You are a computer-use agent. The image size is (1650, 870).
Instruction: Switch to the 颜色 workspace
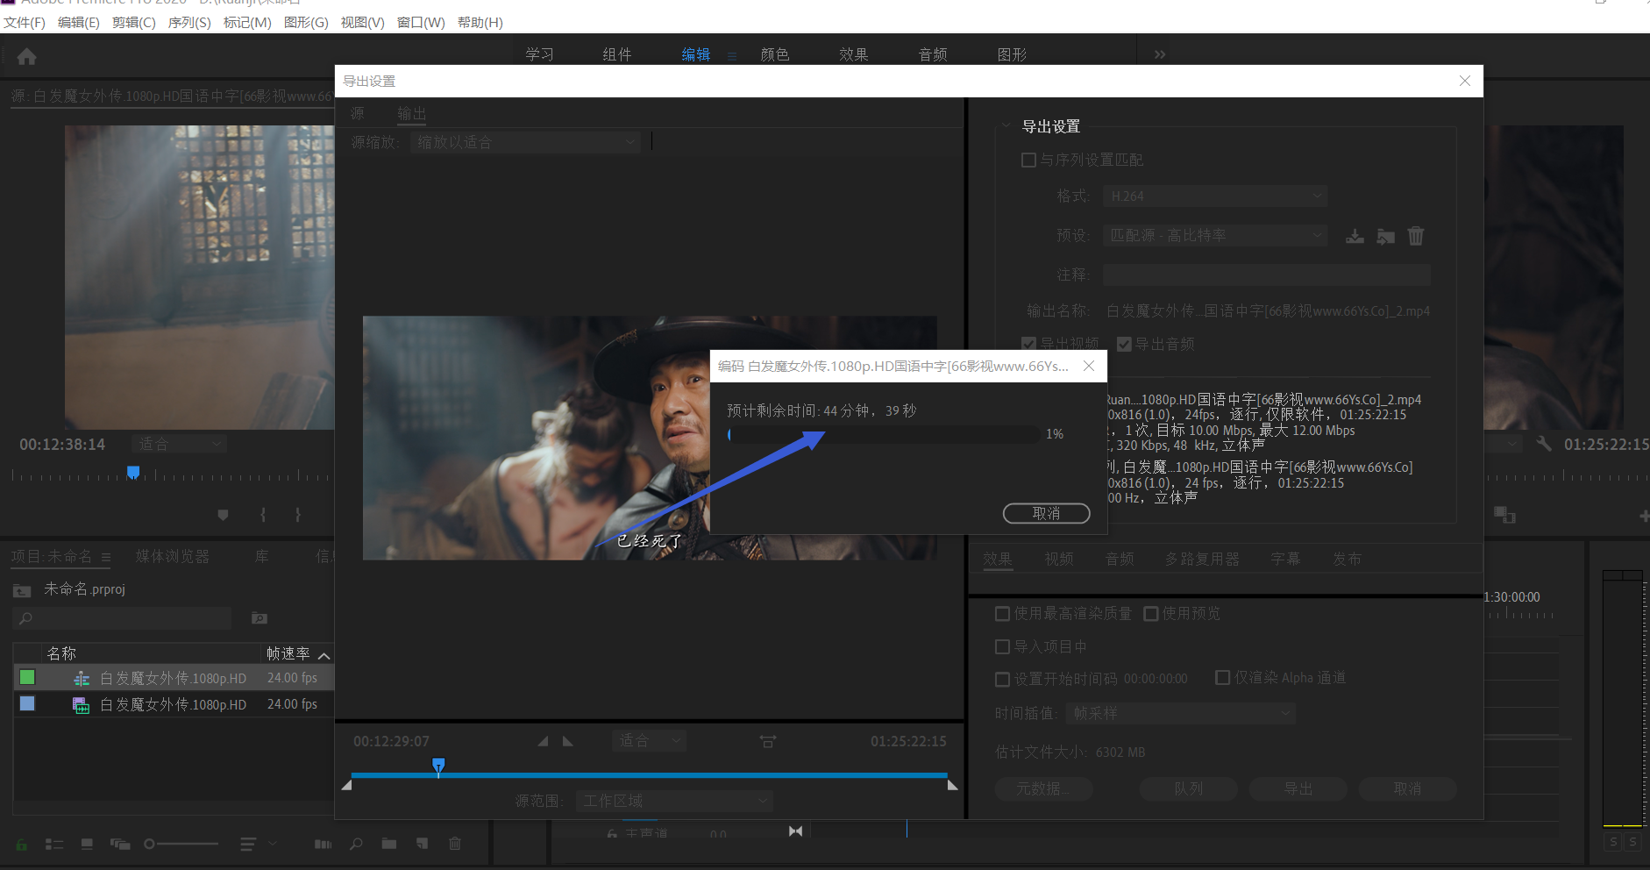pyautogui.click(x=775, y=54)
